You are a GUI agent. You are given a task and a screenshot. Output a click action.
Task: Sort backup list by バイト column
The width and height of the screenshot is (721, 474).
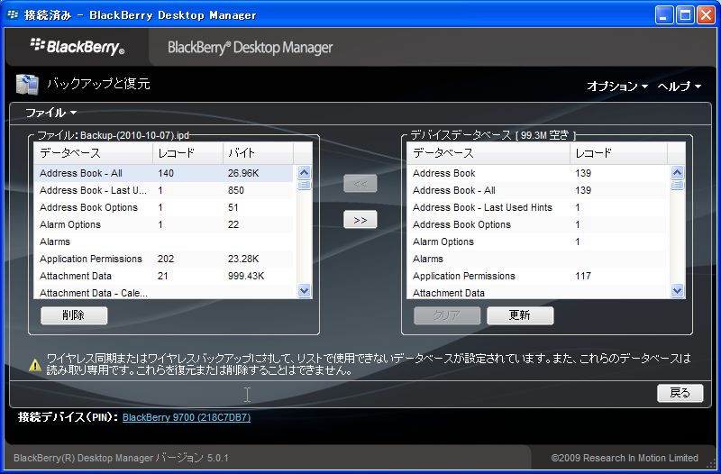click(256, 153)
